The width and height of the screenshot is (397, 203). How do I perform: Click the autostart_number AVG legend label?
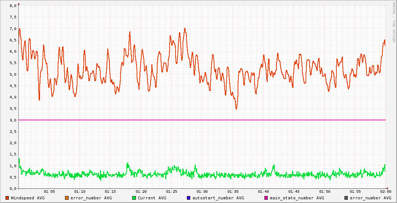tap(218, 198)
